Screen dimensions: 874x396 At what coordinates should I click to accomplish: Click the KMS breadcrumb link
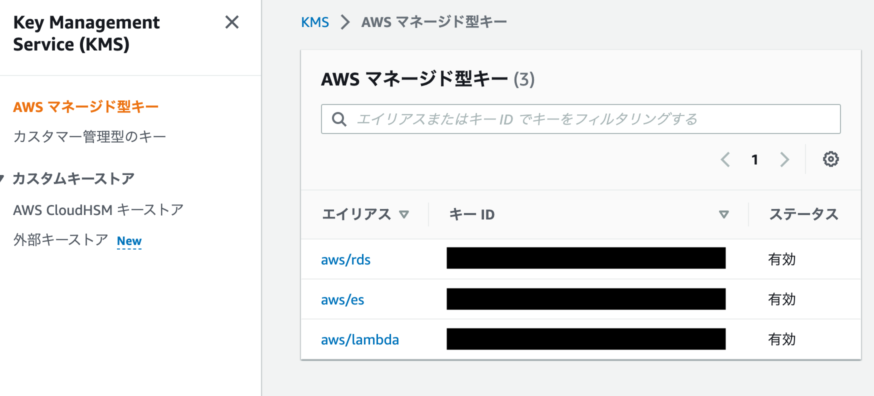click(x=315, y=22)
